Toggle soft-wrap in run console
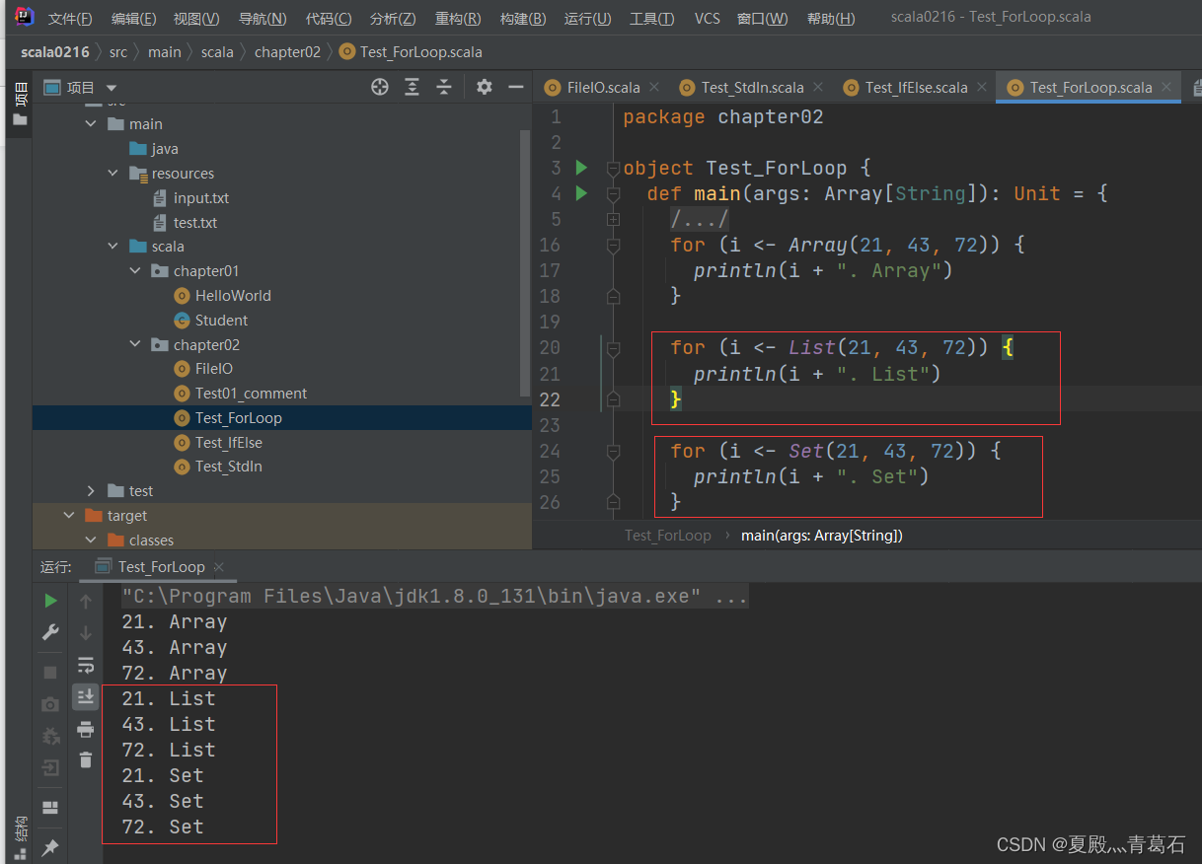The width and height of the screenshot is (1202, 864). click(x=86, y=665)
